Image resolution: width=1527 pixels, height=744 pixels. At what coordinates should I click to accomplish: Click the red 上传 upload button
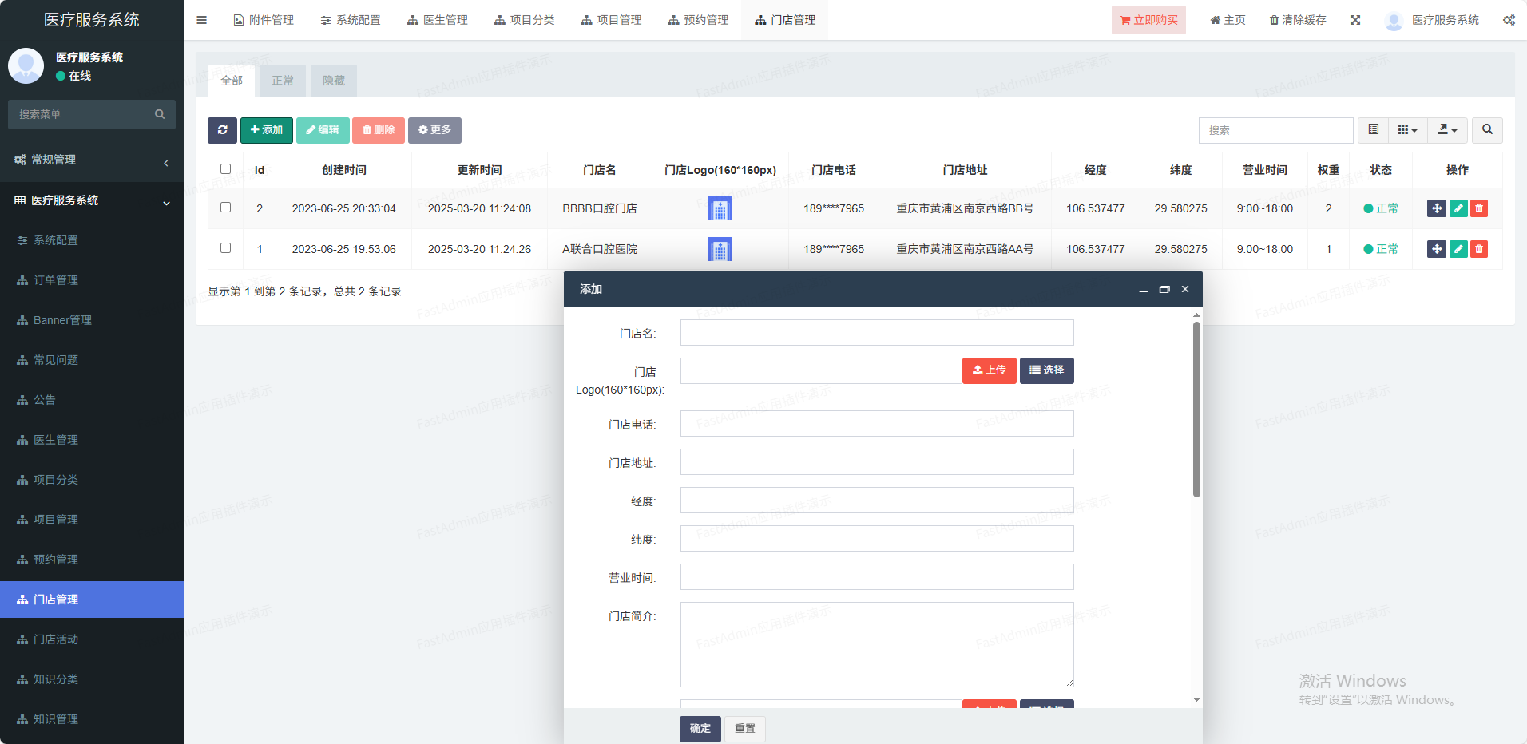(x=989, y=370)
